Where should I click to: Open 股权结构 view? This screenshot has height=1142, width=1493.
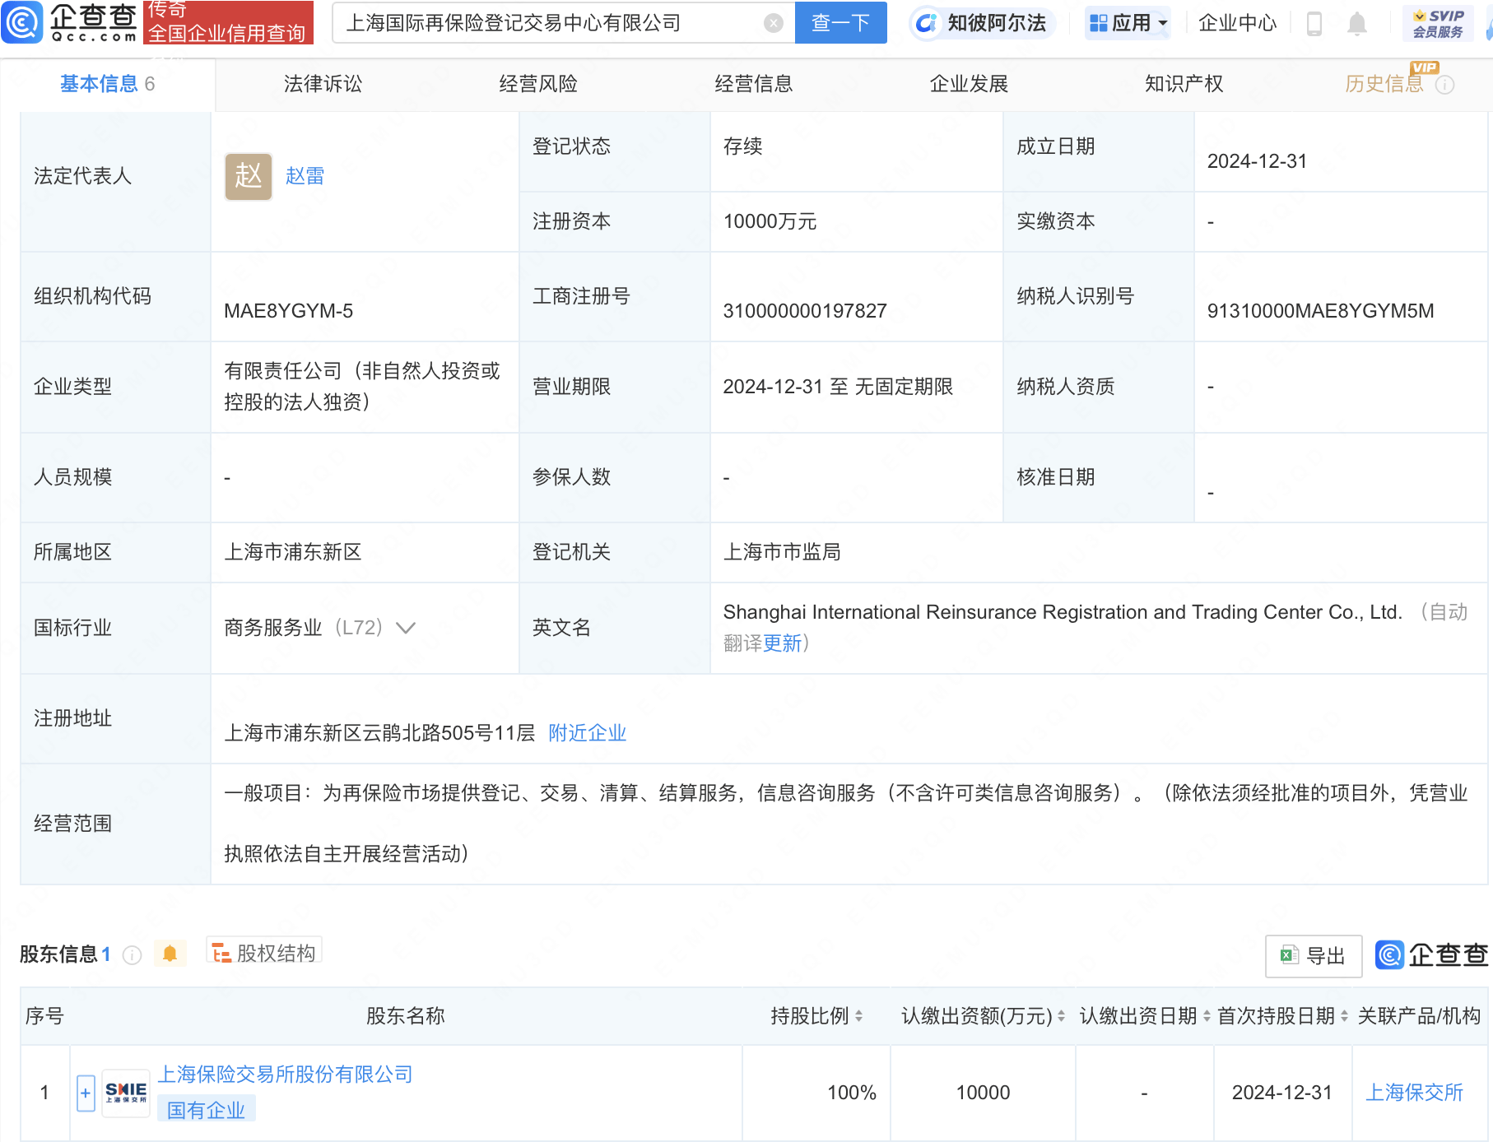[264, 953]
